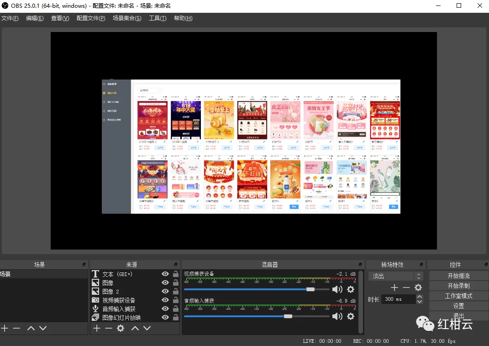Viewport: 489px width, 346px height.
Task: Open the 场景集合(S) menu
Action: (x=127, y=18)
